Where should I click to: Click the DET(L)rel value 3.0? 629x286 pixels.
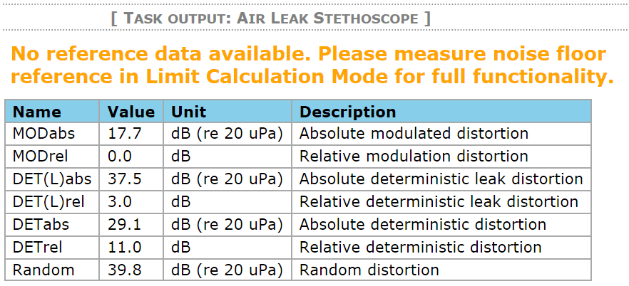point(131,202)
